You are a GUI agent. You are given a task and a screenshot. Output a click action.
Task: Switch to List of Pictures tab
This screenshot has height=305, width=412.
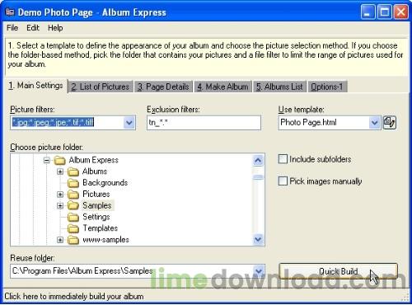pyautogui.click(x=101, y=87)
